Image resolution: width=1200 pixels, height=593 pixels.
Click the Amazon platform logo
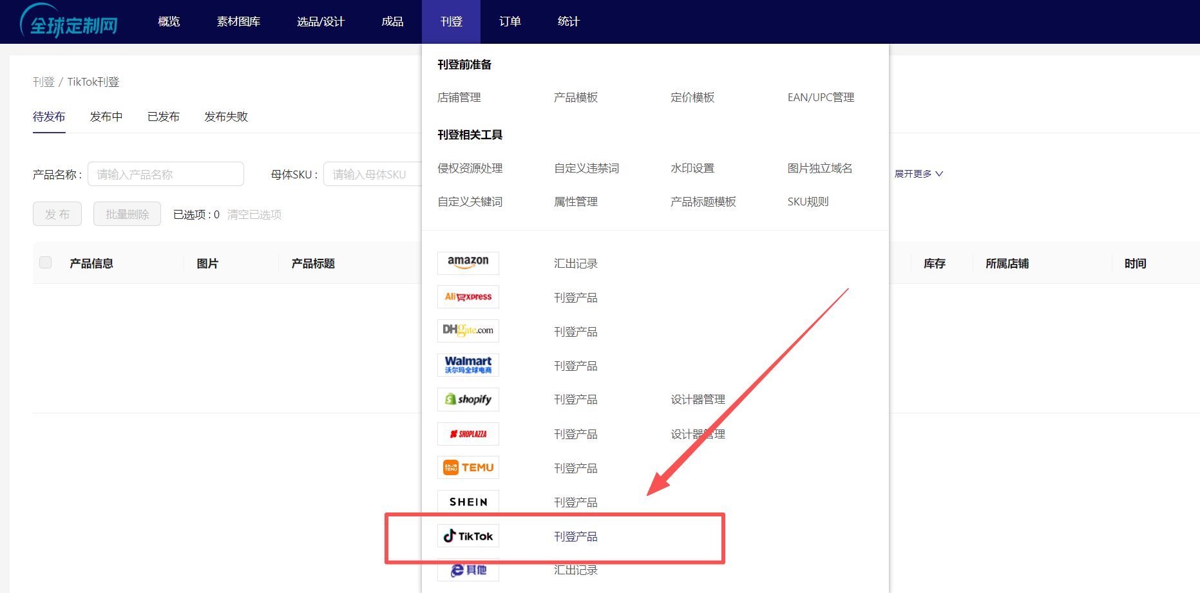(x=468, y=263)
